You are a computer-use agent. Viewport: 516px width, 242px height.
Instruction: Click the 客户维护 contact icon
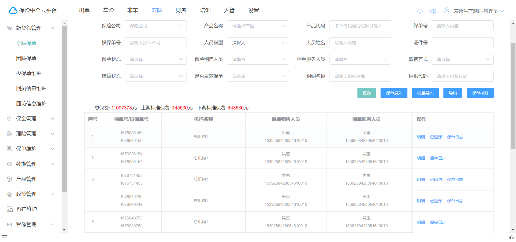tap(9, 209)
